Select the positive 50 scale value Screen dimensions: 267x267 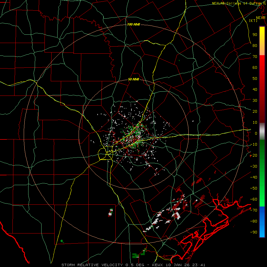[255, 79]
